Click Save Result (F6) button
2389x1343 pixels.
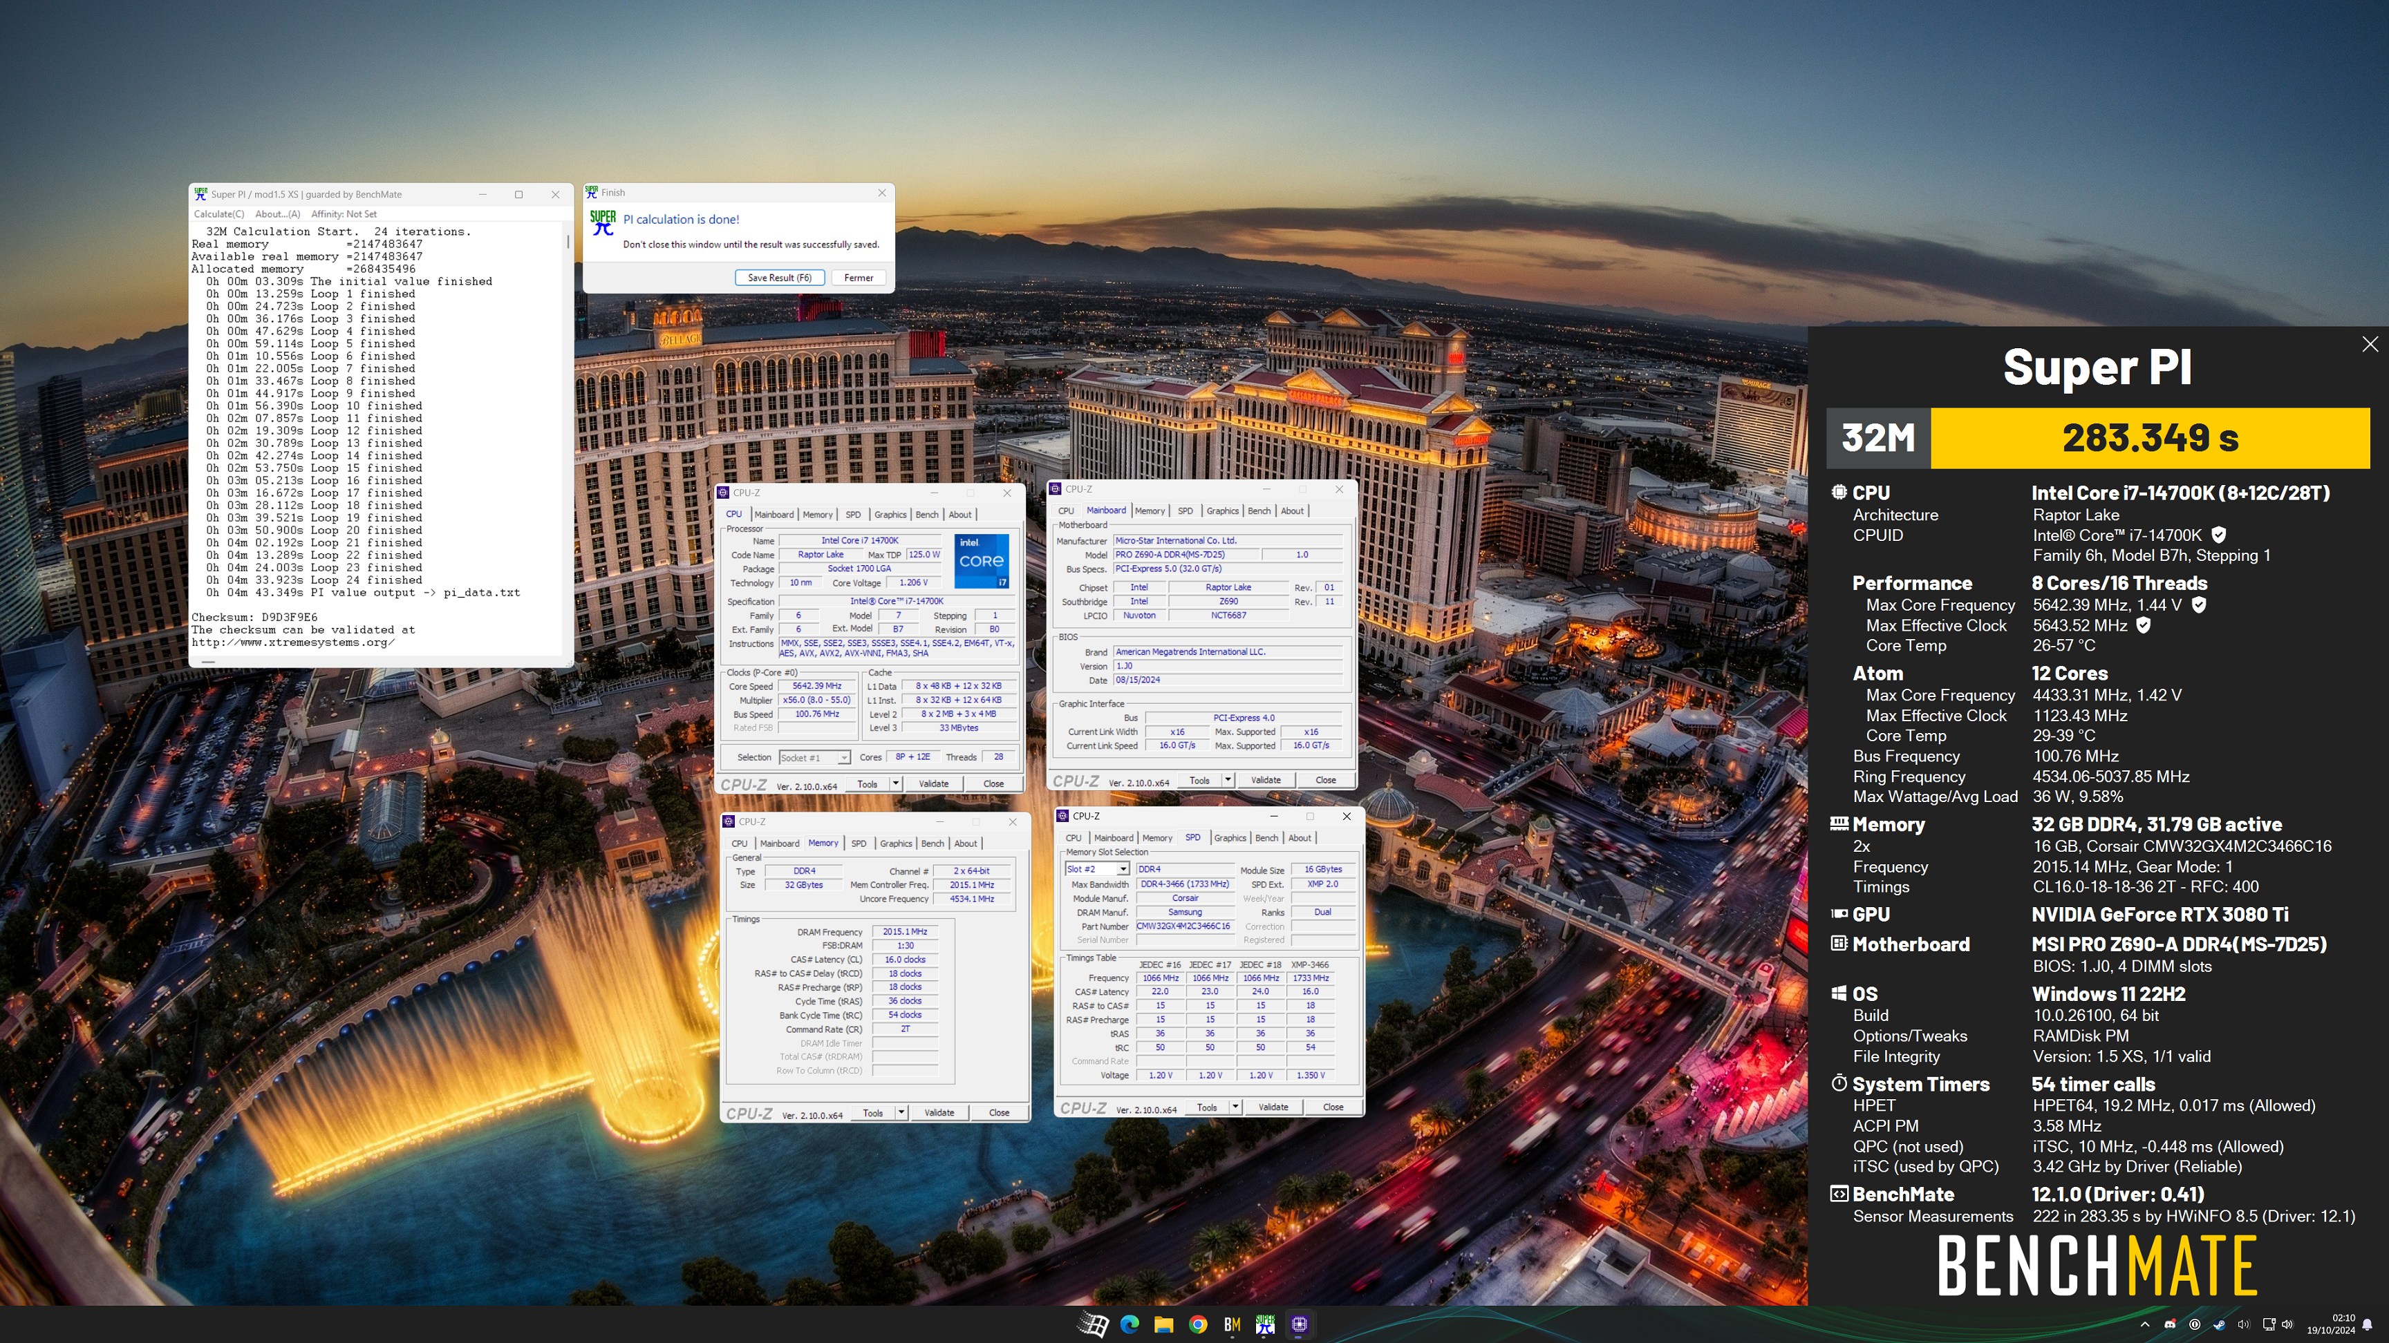pyautogui.click(x=779, y=277)
